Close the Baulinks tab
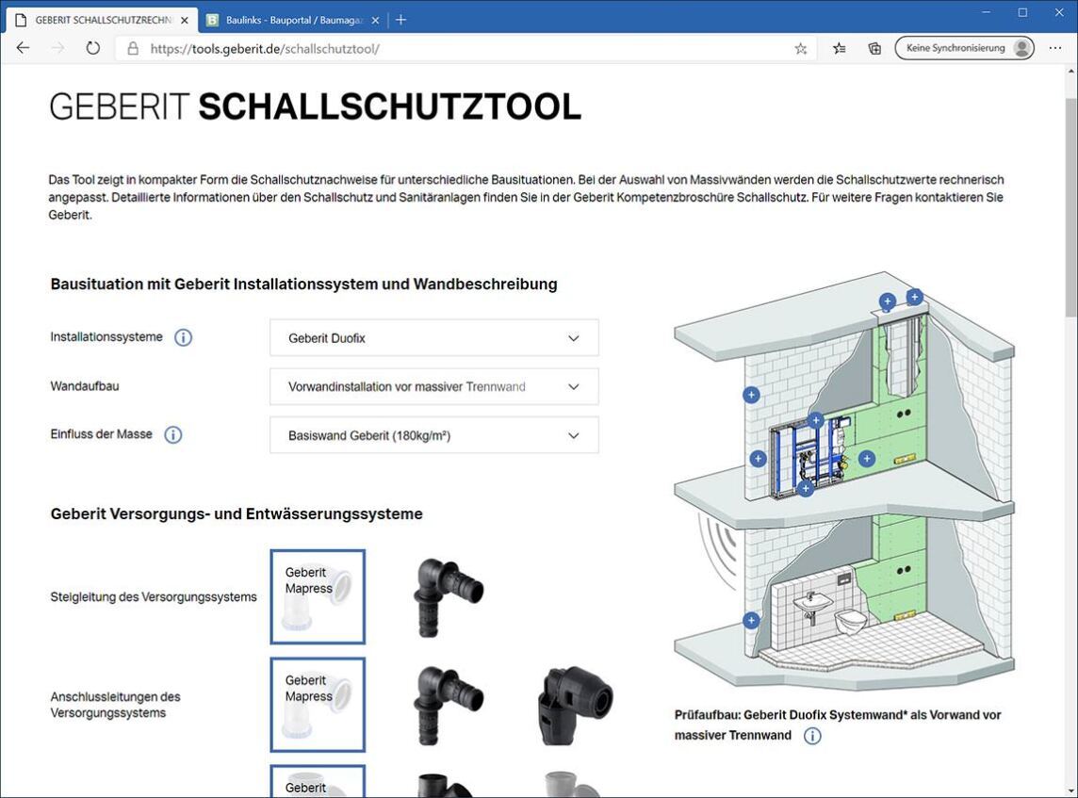The image size is (1078, 798). click(x=375, y=21)
